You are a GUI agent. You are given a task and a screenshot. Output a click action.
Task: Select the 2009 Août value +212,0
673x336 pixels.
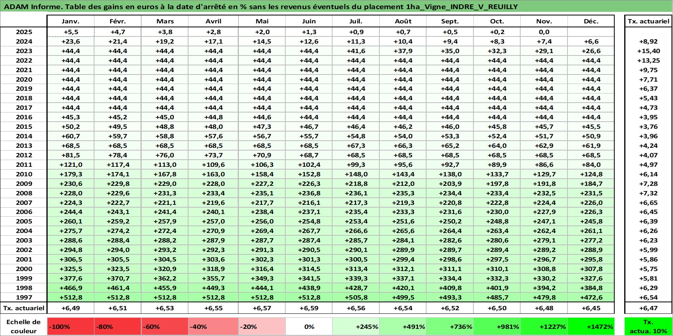(x=403, y=183)
